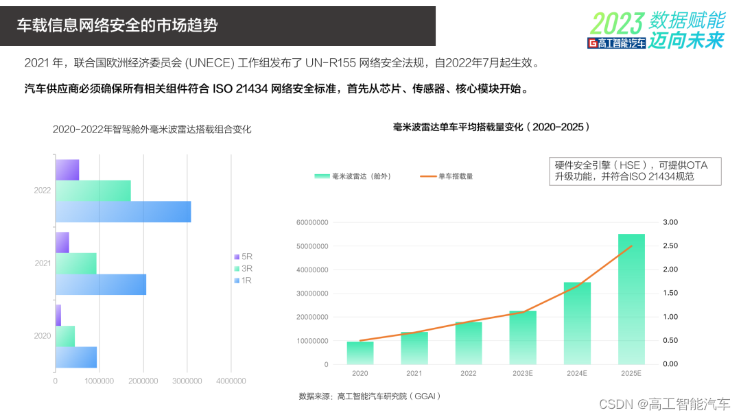Click the 高工智能汽车 logo badge
Viewport: 741px width, 417px height.
[617, 43]
